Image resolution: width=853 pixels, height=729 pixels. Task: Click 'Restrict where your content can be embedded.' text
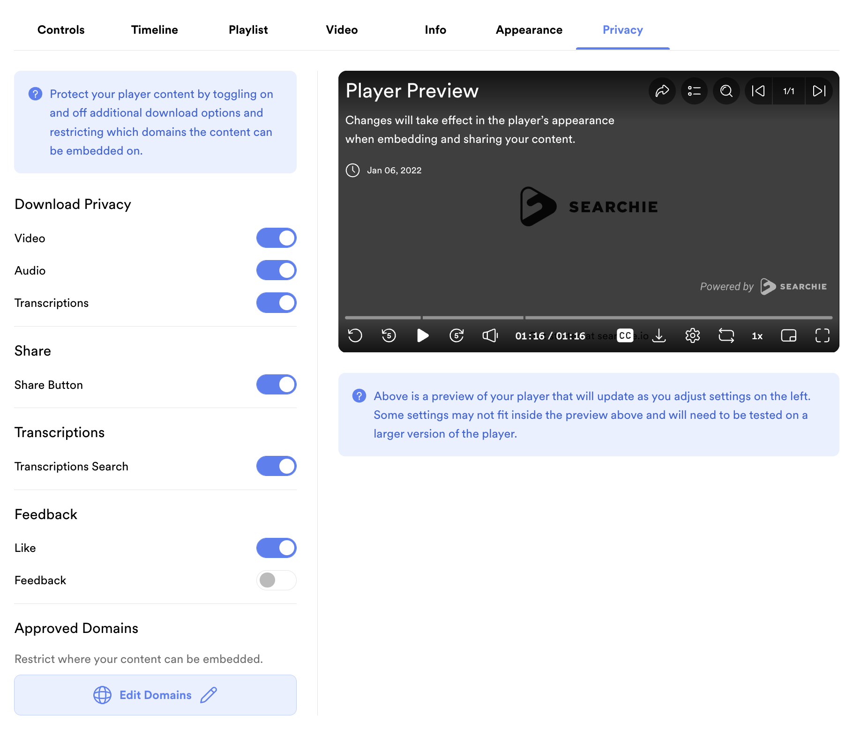[x=139, y=659]
